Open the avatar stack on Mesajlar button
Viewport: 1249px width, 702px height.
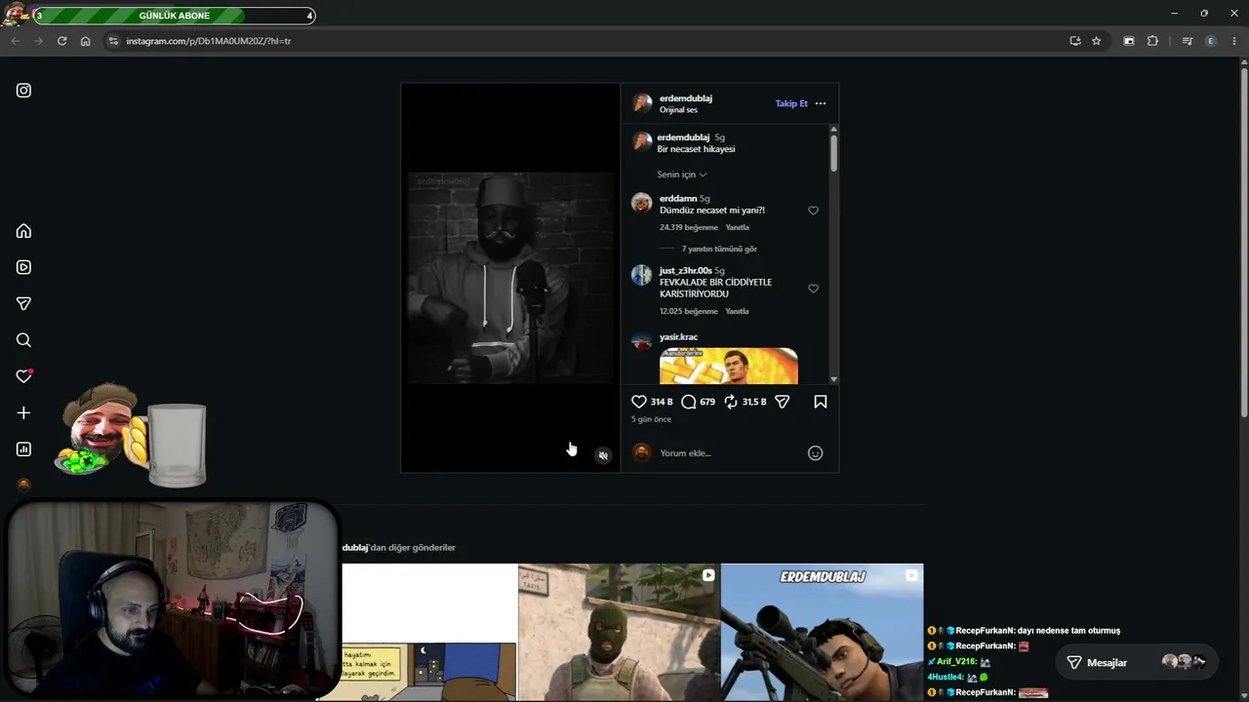pyautogui.click(x=1184, y=662)
